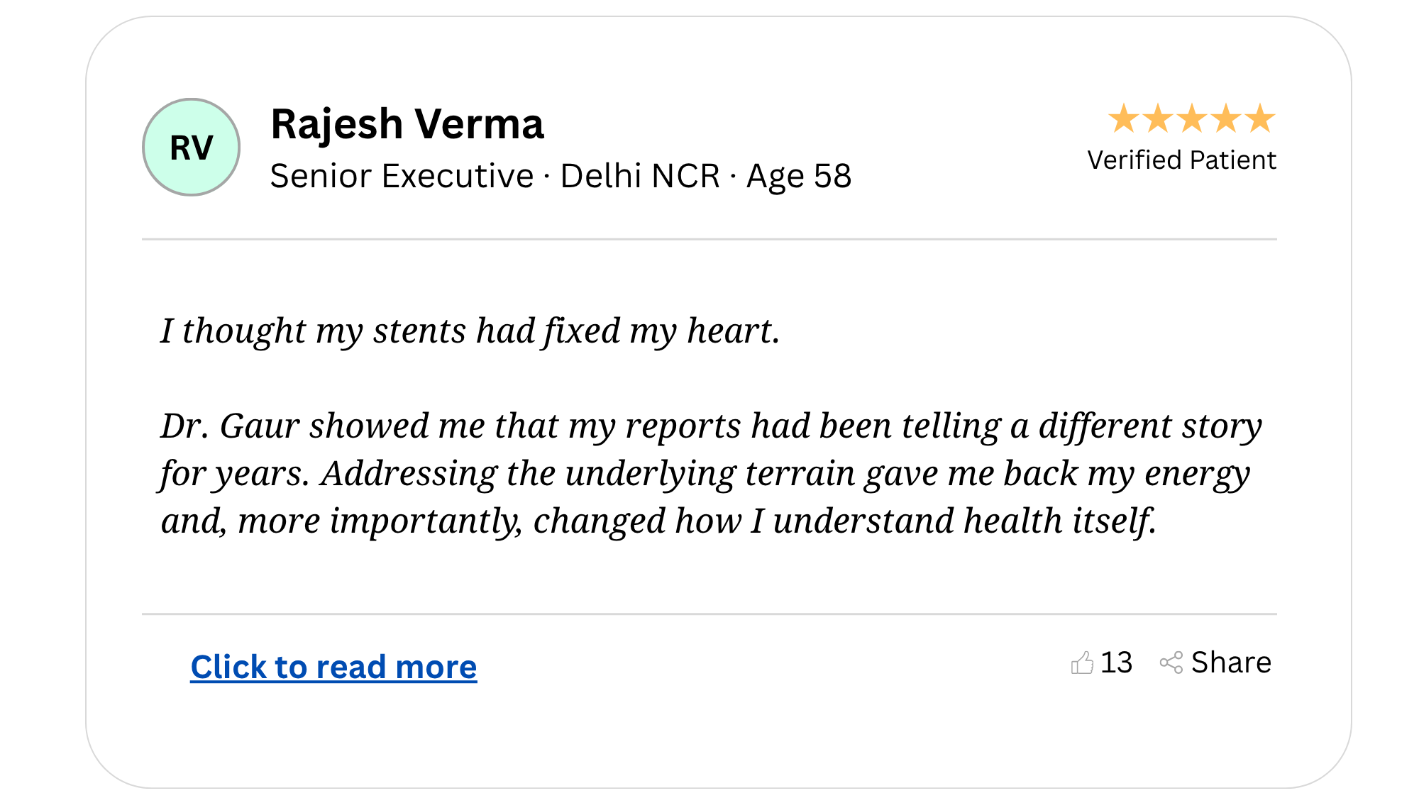Select the name Rajesh Verma
The image size is (1419, 798).
pyautogui.click(x=407, y=124)
